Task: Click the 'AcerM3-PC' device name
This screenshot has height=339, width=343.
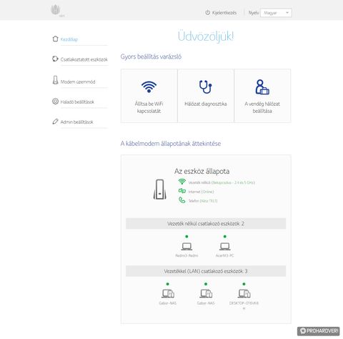Action: tap(224, 255)
